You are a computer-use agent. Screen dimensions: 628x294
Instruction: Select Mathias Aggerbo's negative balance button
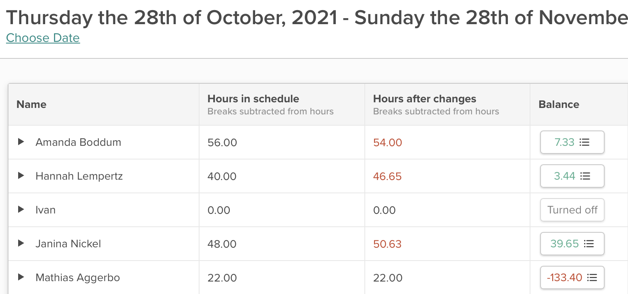pos(564,277)
